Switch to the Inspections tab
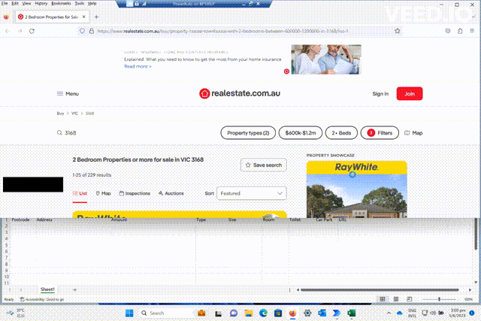The width and height of the screenshot is (481, 321). point(135,193)
